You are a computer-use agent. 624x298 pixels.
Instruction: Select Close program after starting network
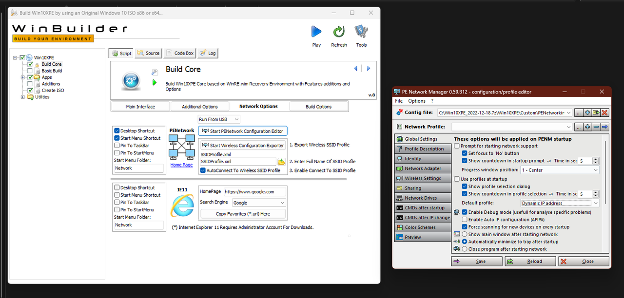[x=465, y=249]
